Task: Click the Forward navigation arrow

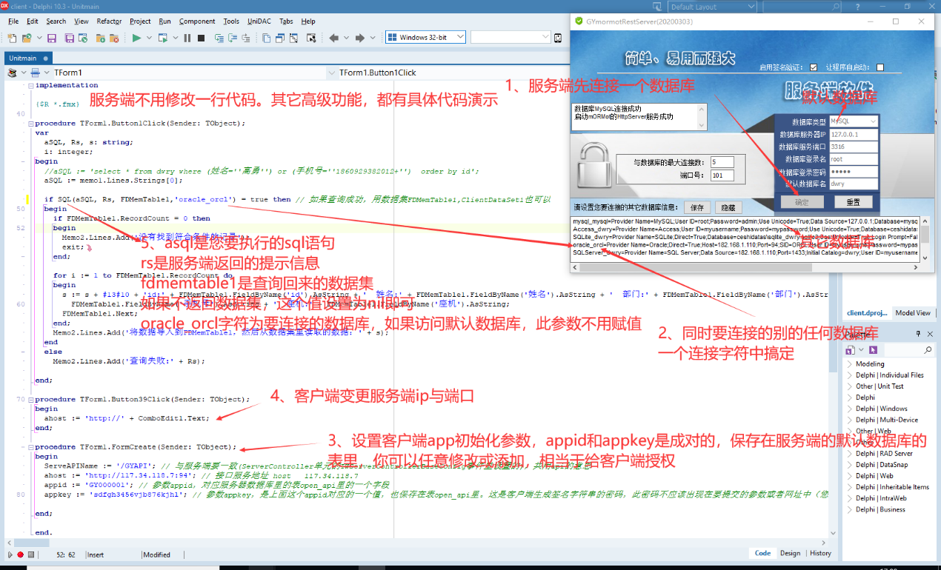Action: pyautogui.click(x=360, y=38)
